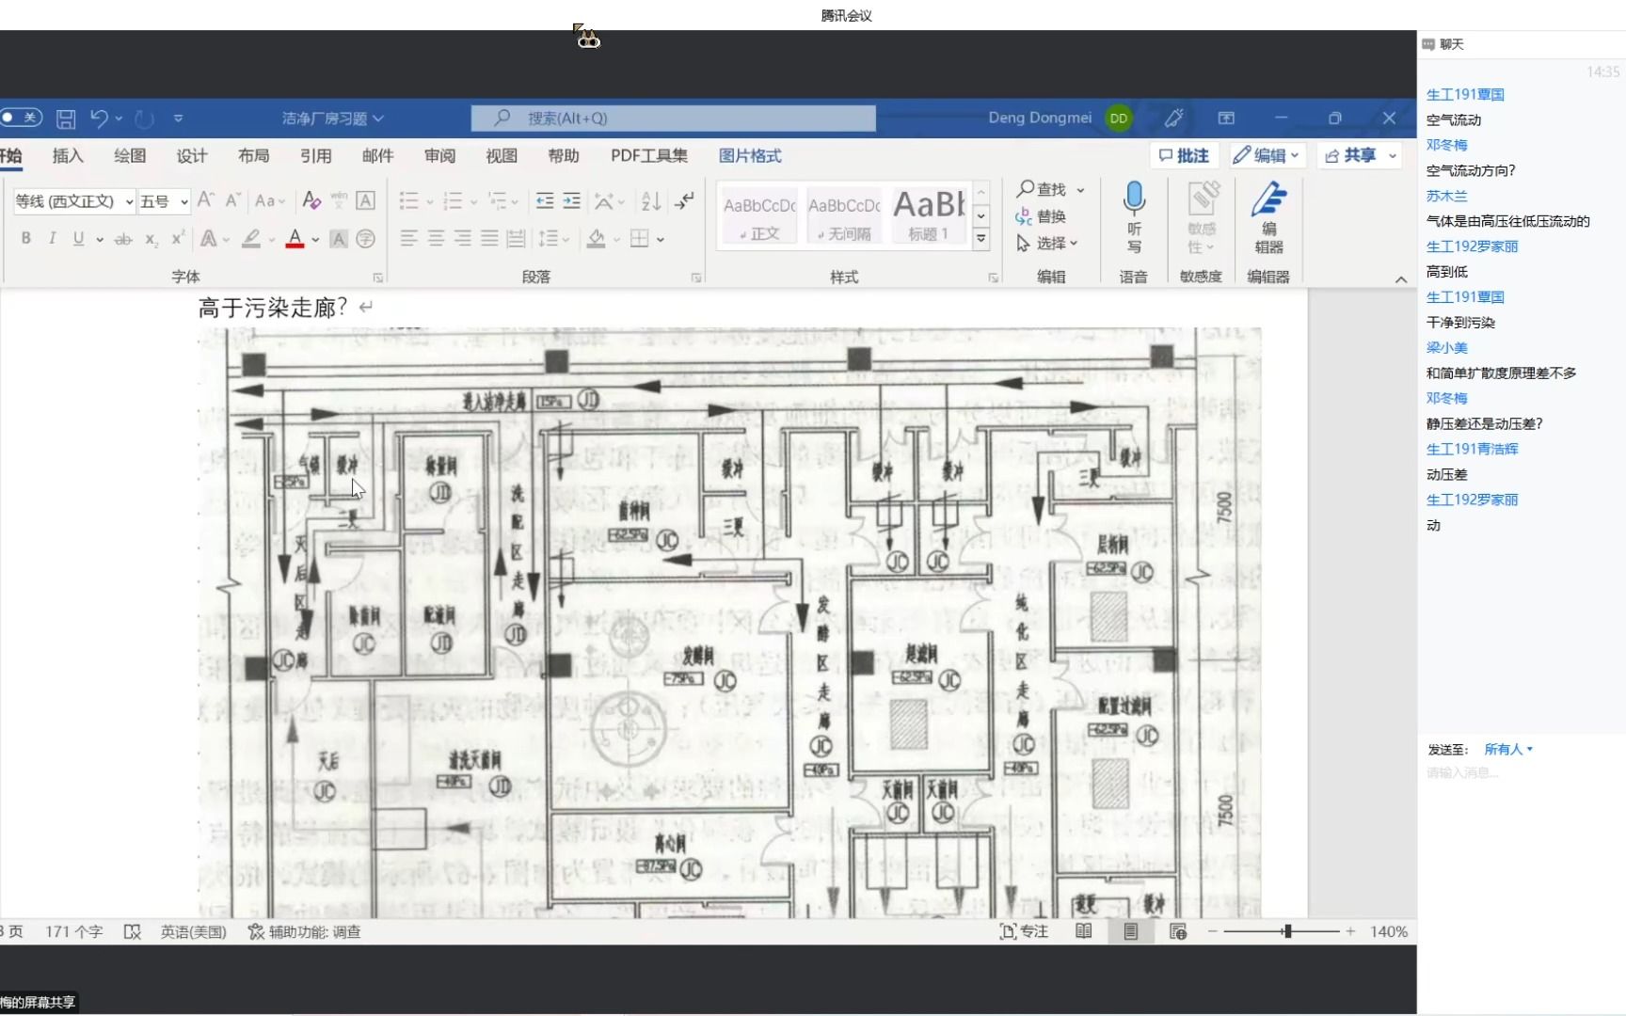Open the 图片格式 tab
The image size is (1626, 1016).
pos(750,156)
